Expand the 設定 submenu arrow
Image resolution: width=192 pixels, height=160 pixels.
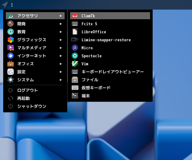pos(61,72)
